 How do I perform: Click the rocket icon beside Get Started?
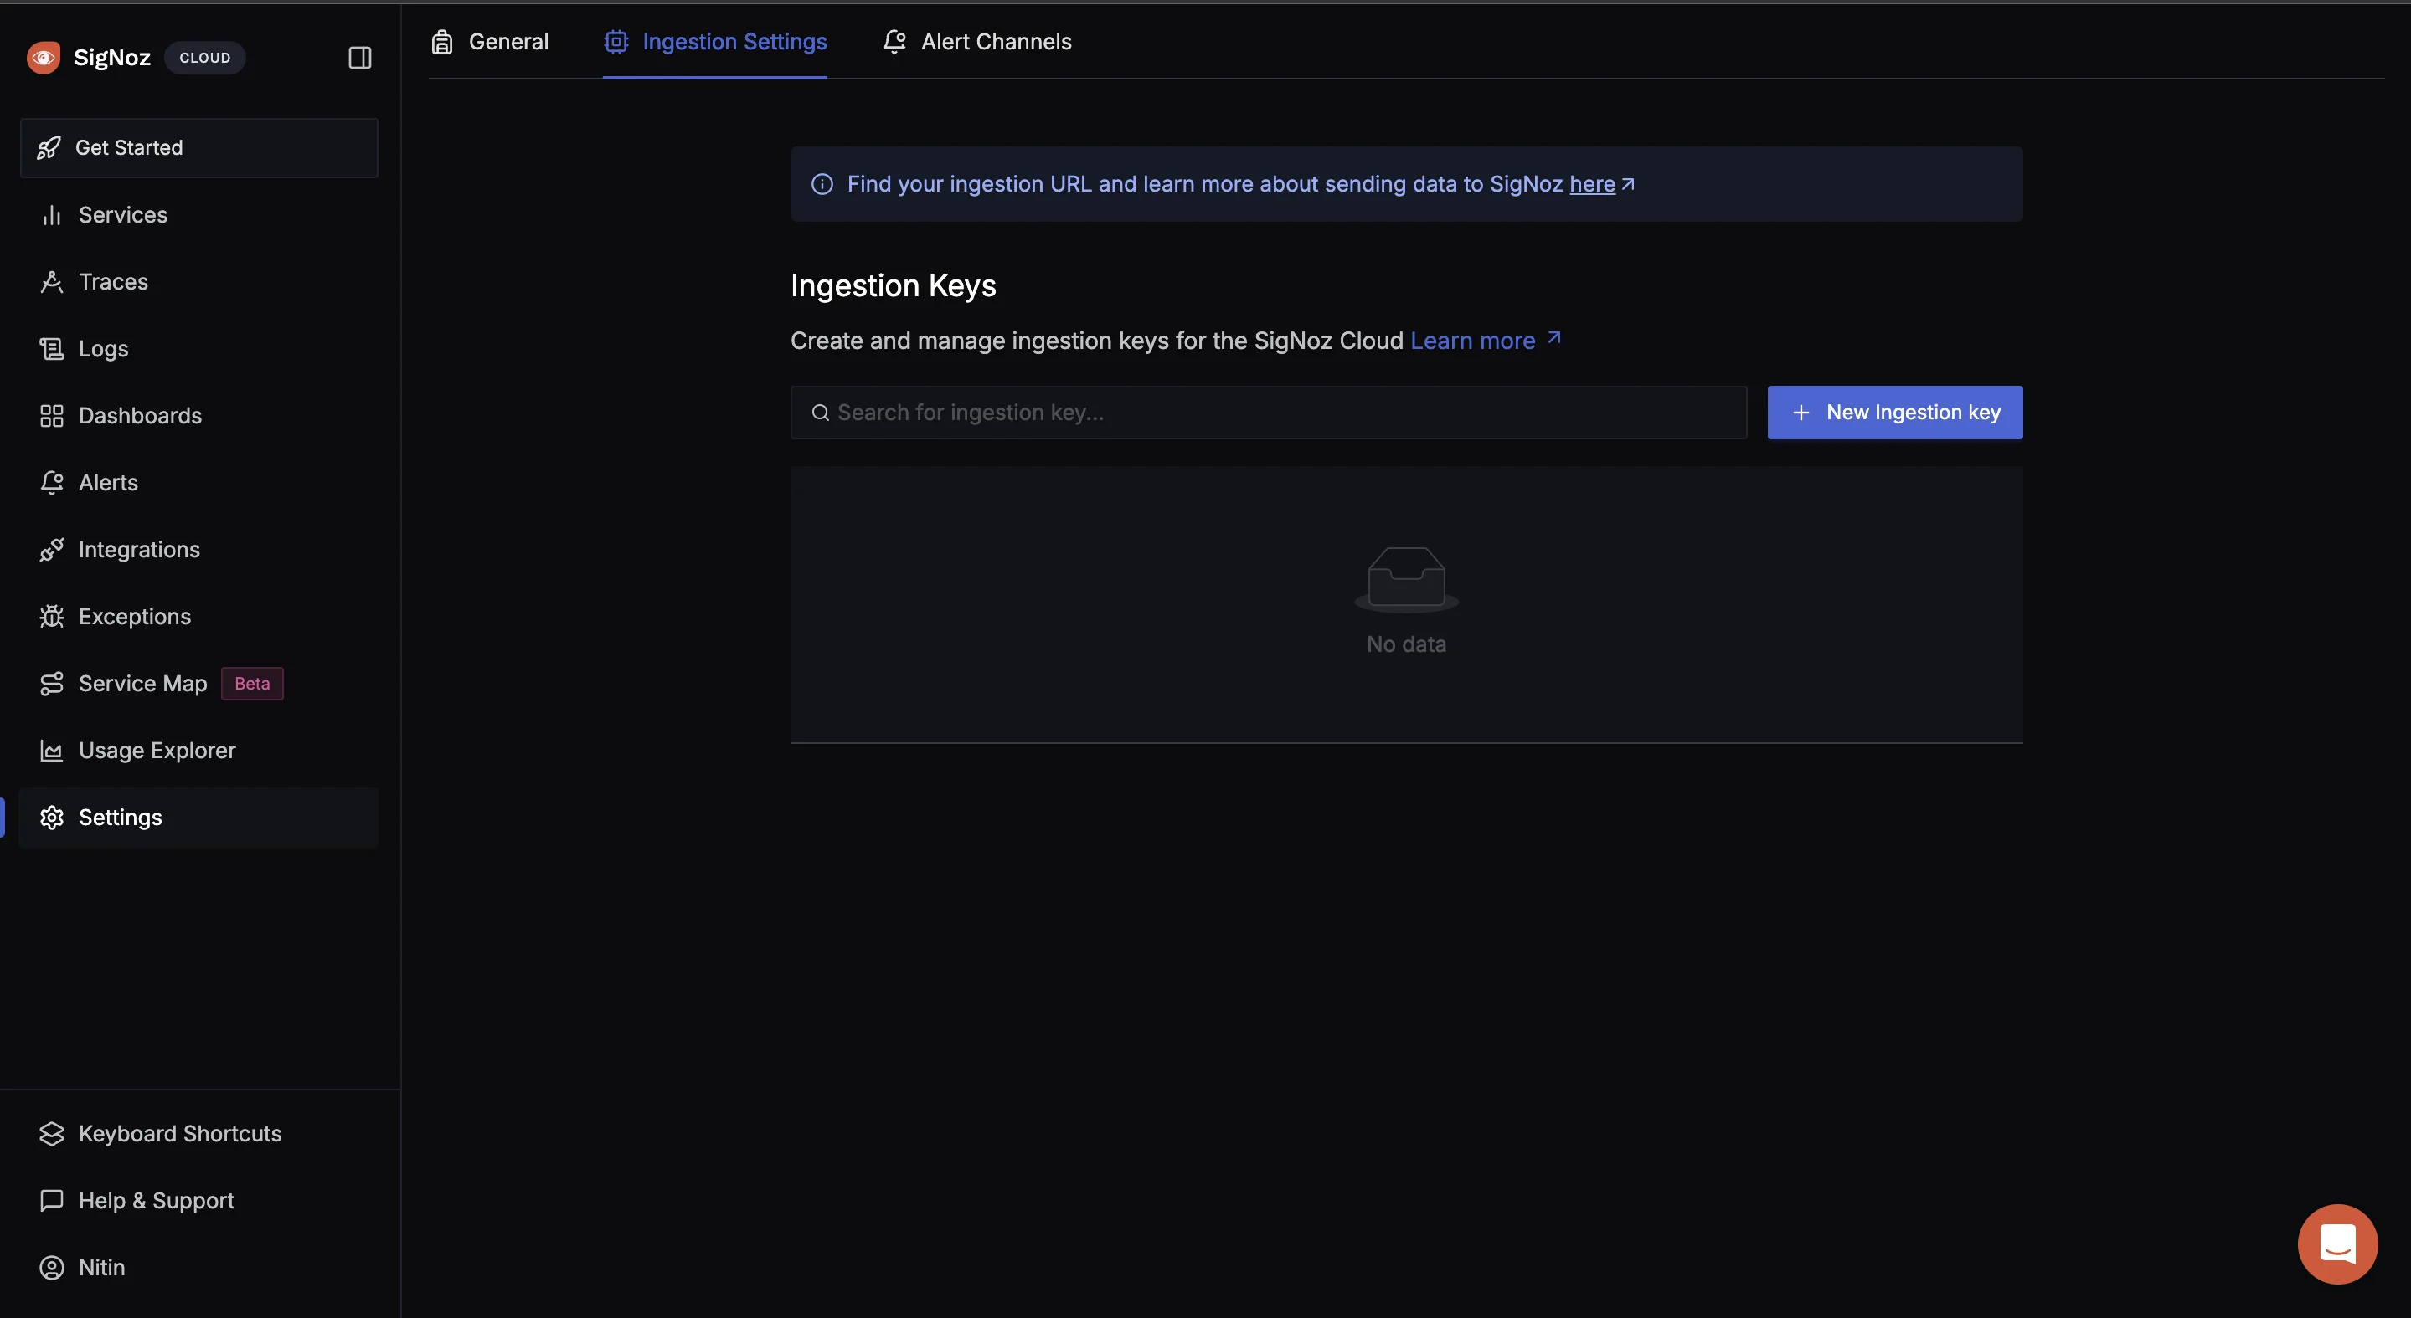click(x=49, y=148)
